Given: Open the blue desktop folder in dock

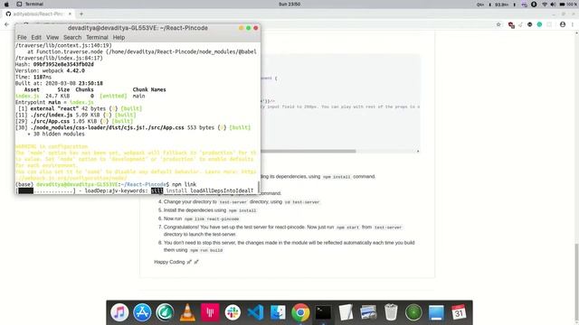Looking at the screenshot, I should [x=436, y=312].
